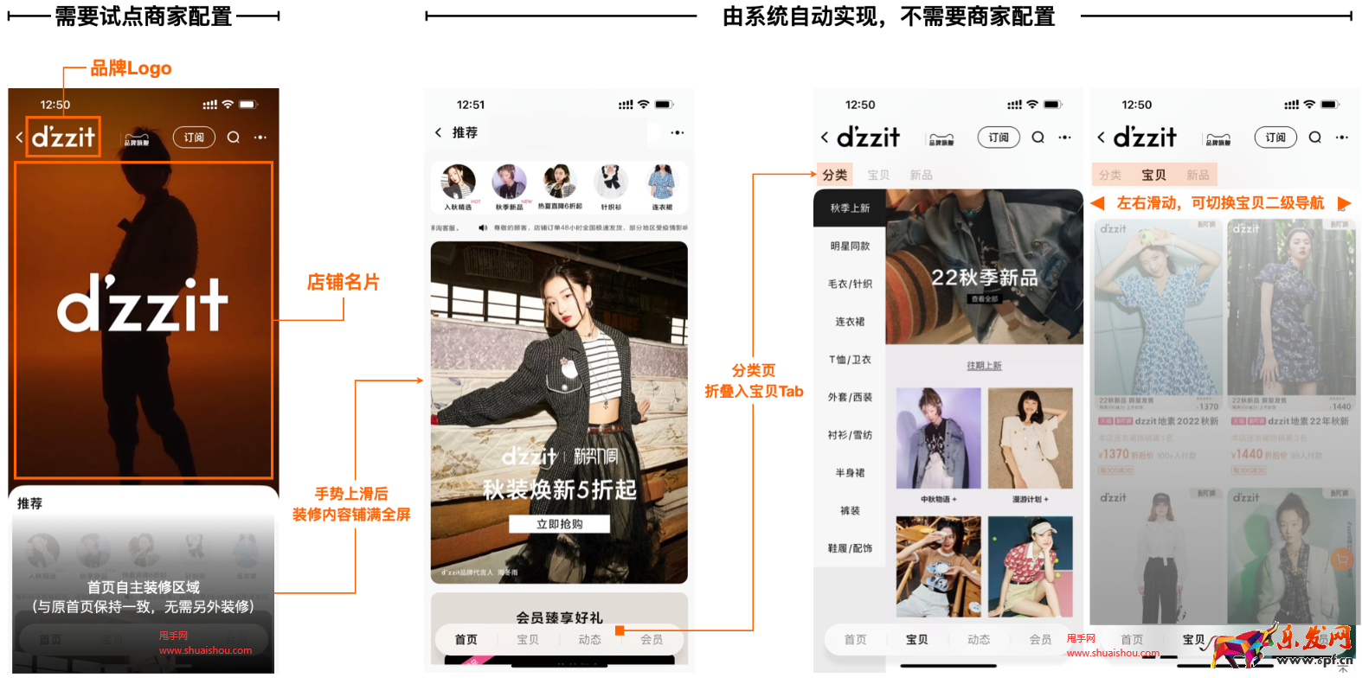Open the 会员臻享好礼 section
Viewport: 1362px width, 678px height.
tap(559, 617)
